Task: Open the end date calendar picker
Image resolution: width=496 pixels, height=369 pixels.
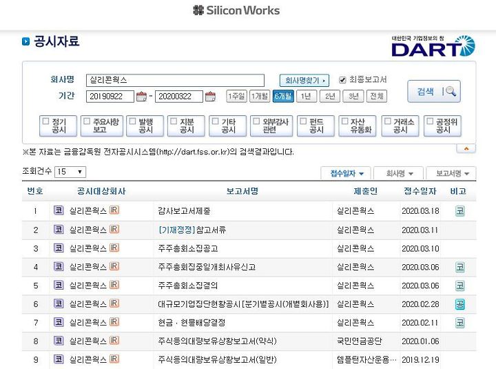Action: 210,97
